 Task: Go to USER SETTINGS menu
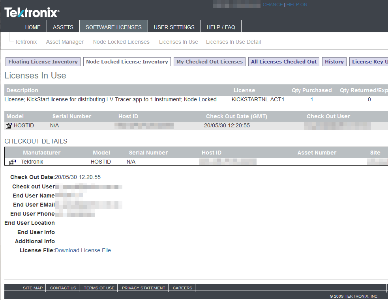click(174, 27)
